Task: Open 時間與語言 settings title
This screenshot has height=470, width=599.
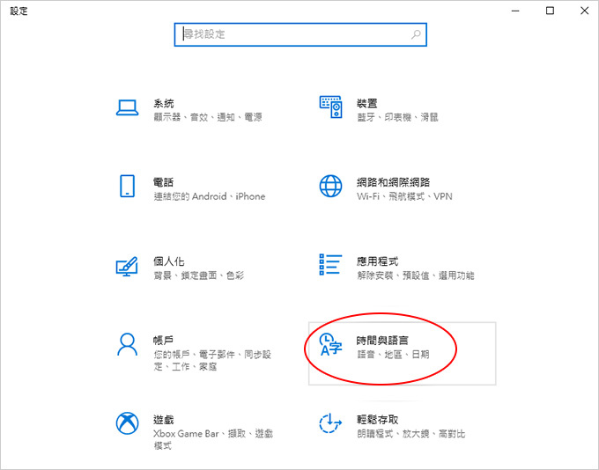Action: [x=382, y=340]
